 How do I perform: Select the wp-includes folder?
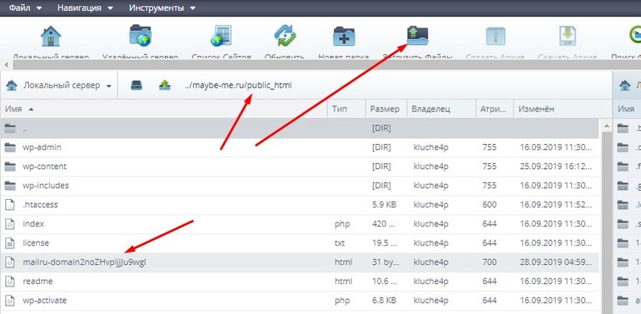pyautogui.click(x=300, y=186)
